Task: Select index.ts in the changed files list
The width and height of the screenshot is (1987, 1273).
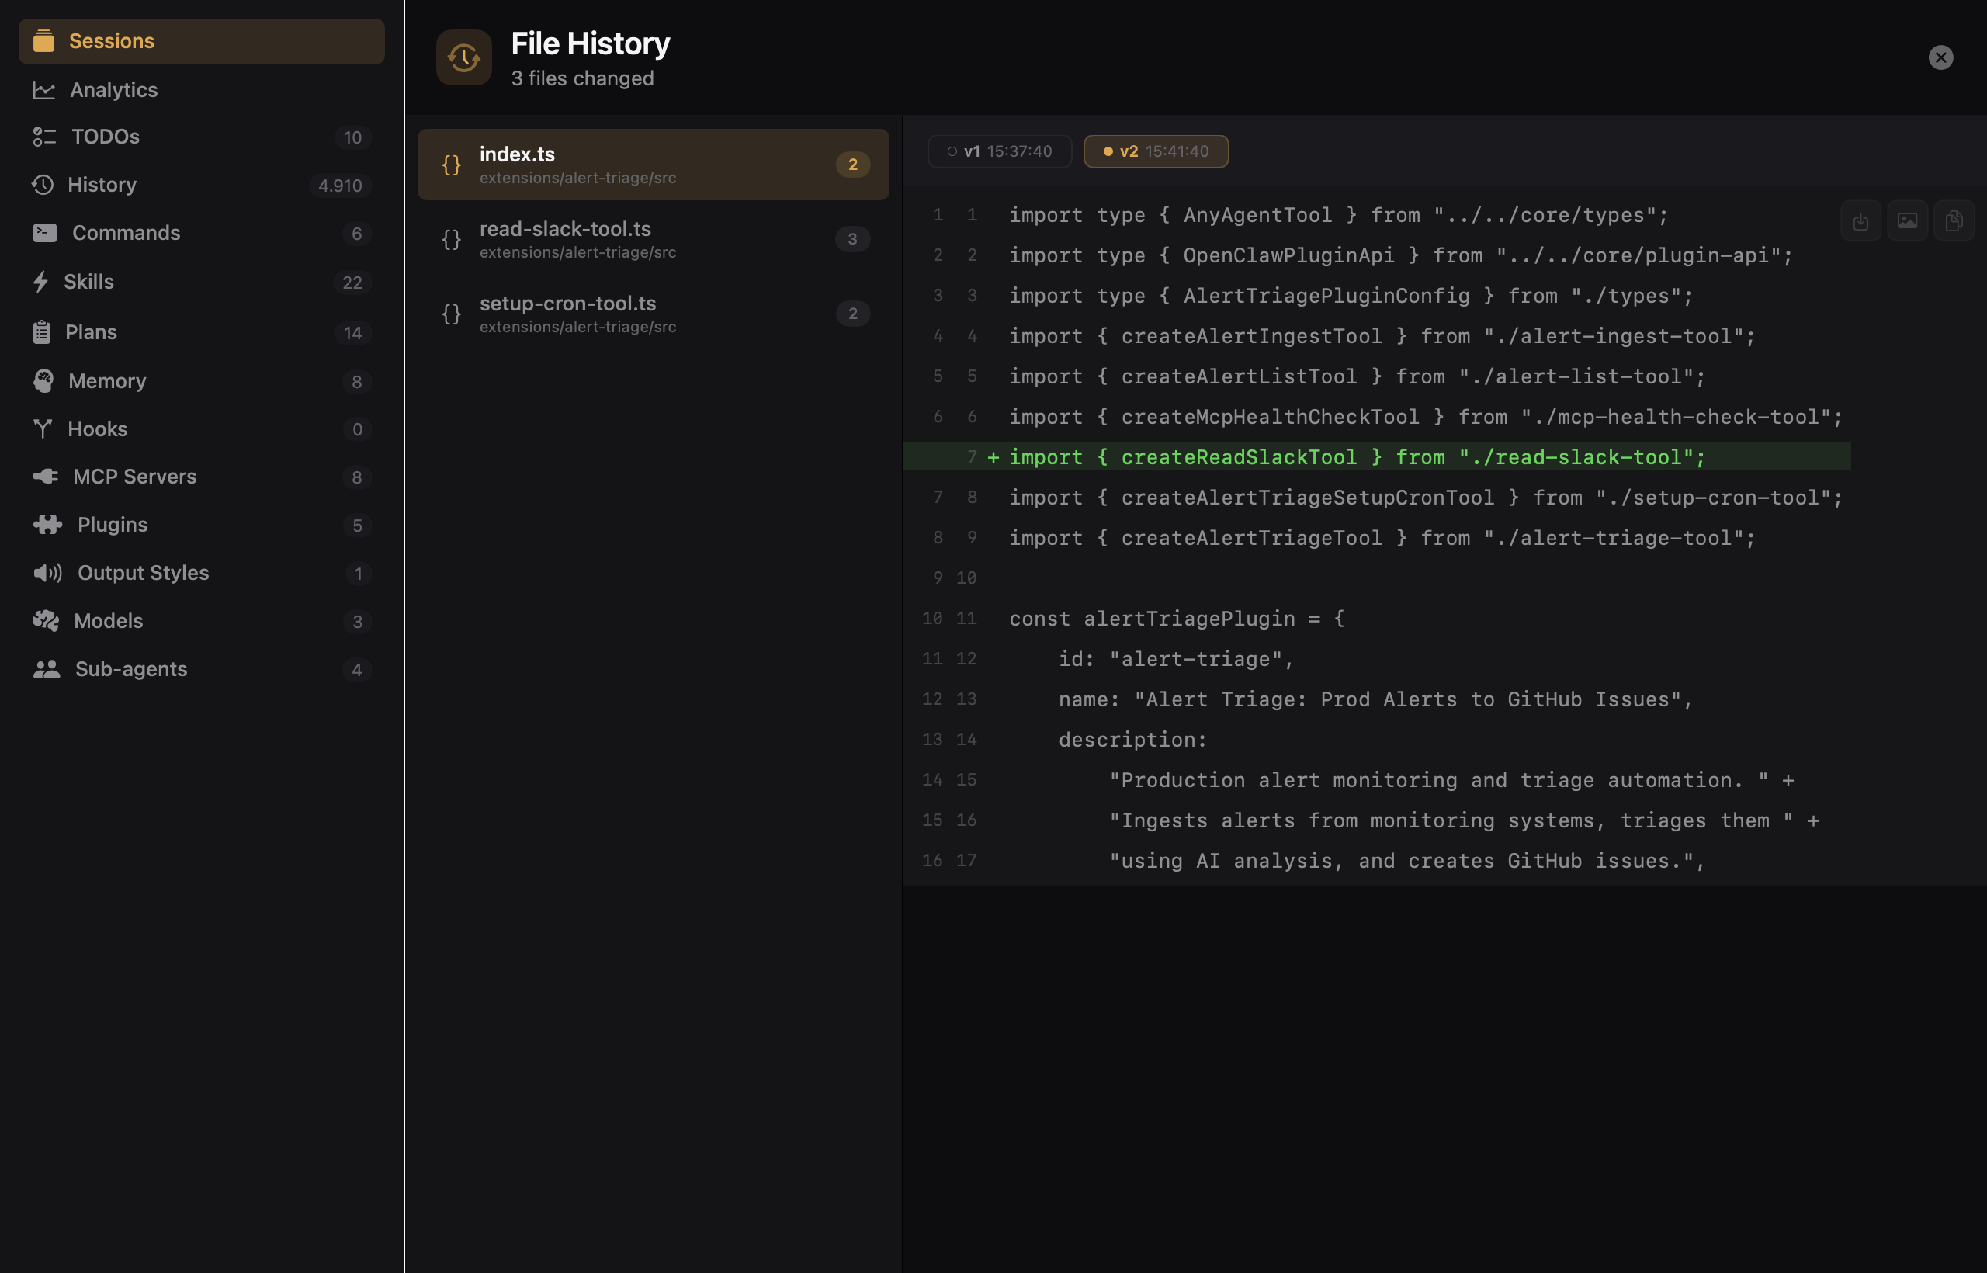Action: coord(652,165)
